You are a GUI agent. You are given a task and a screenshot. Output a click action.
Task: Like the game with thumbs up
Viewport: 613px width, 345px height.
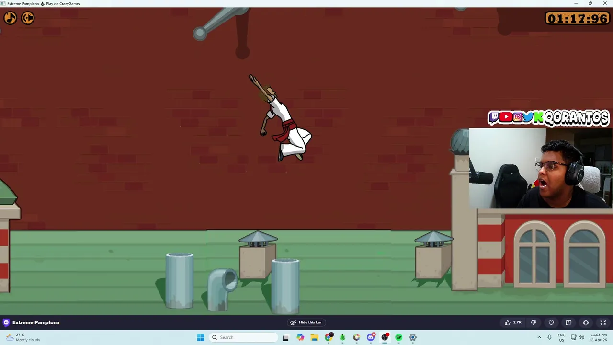tap(513, 322)
